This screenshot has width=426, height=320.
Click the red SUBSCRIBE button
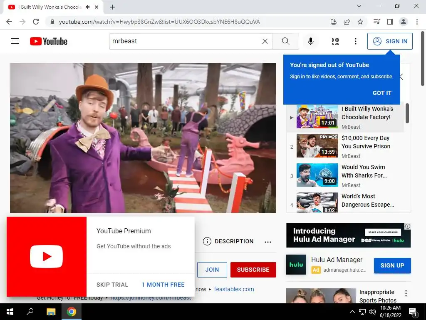click(253, 270)
